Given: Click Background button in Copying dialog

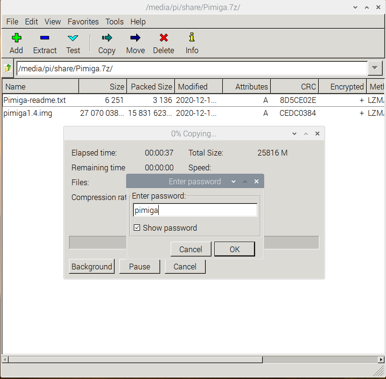Looking at the screenshot, I should [x=92, y=266].
